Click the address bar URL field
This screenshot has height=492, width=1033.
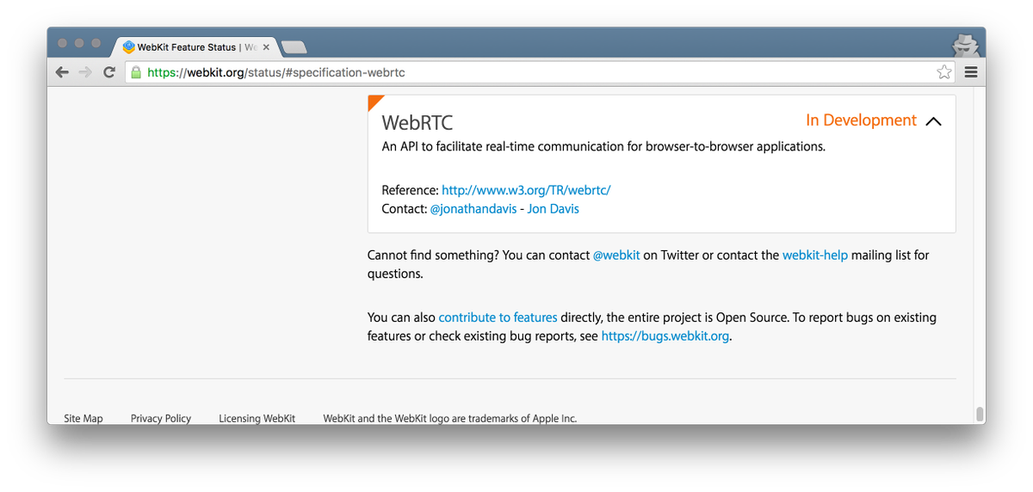click(541, 72)
